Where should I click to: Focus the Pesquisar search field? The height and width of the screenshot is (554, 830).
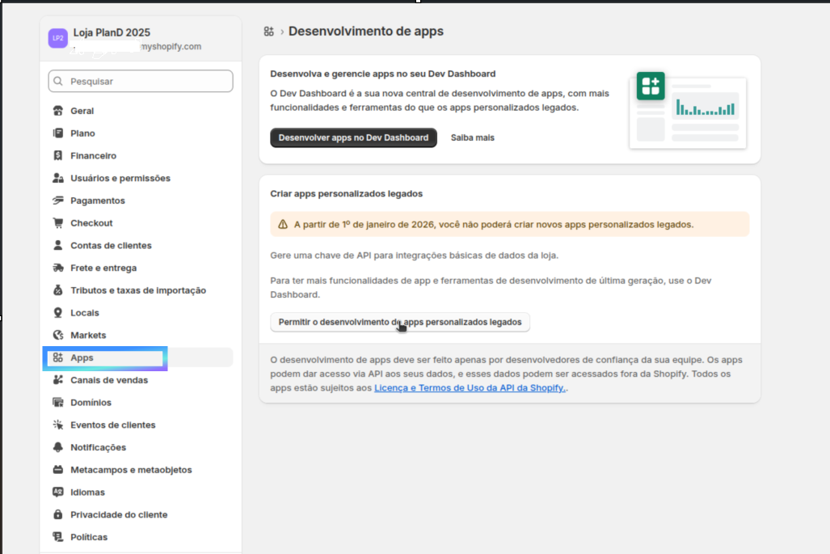[x=141, y=81]
